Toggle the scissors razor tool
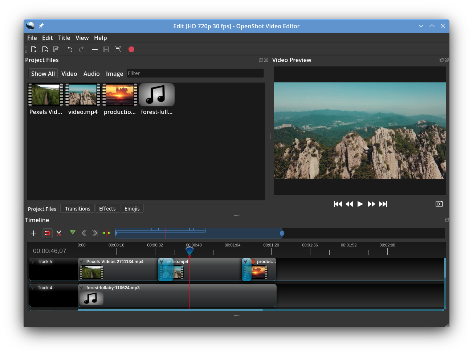The height and width of the screenshot is (355, 473). pyautogui.click(x=59, y=233)
